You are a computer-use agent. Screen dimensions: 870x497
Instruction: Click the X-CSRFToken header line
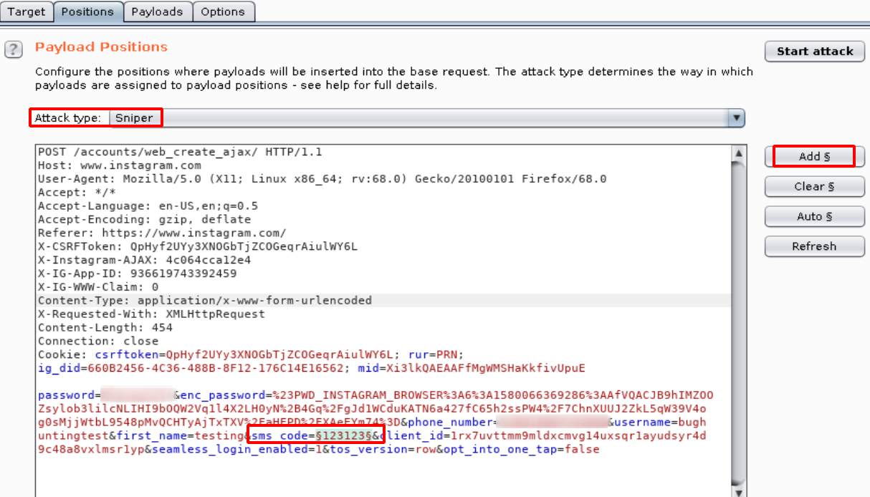(197, 247)
